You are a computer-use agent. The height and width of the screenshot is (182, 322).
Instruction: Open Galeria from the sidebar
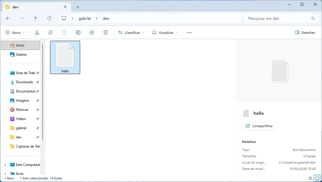point(21,55)
